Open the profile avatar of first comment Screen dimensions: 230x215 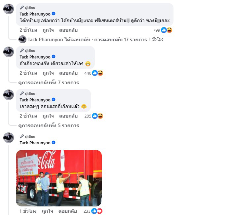point(9,9)
